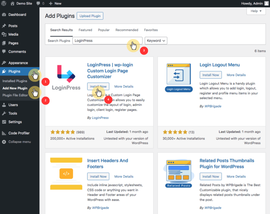This screenshot has height=214, width=270.
Task: Click "30,000+ Active Installations" text
Action: [x=184, y=139]
